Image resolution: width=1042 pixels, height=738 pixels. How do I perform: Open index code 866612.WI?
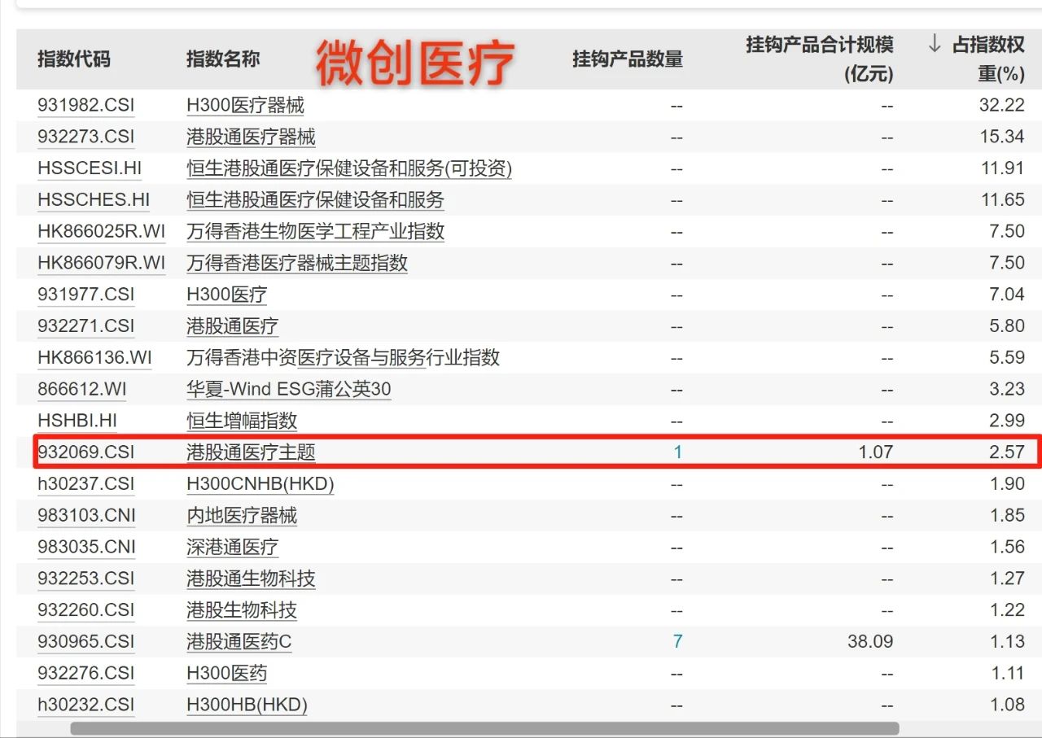81,389
